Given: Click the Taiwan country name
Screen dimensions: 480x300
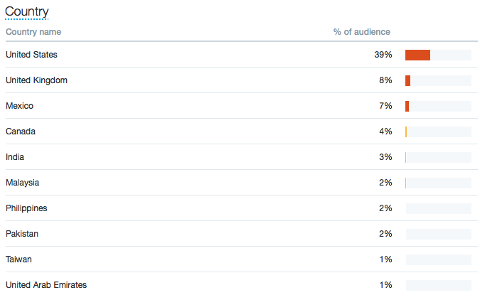Looking at the screenshot, I should click(x=18, y=259).
